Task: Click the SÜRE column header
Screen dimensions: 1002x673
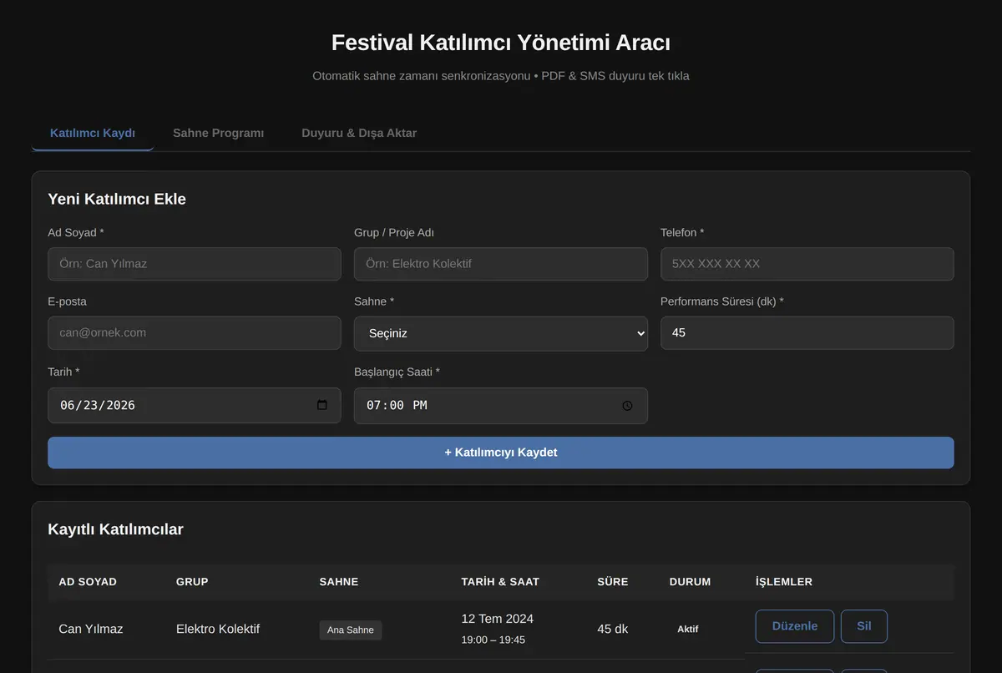Action: point(613,582)
